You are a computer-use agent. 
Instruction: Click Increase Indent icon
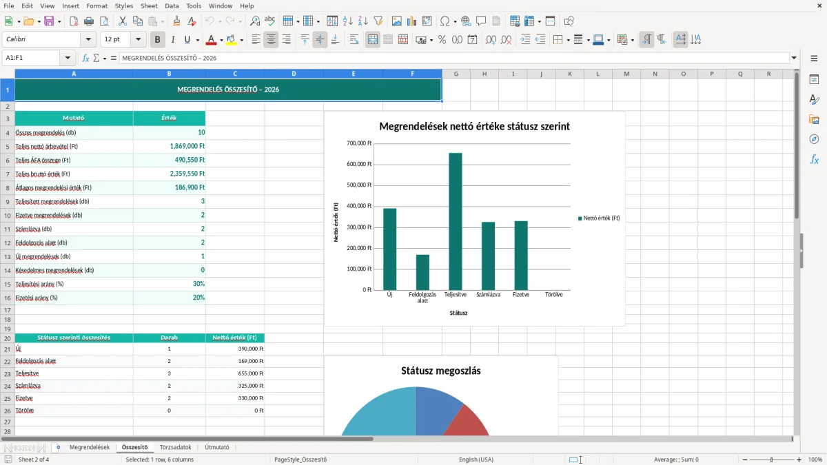point(525,40)
